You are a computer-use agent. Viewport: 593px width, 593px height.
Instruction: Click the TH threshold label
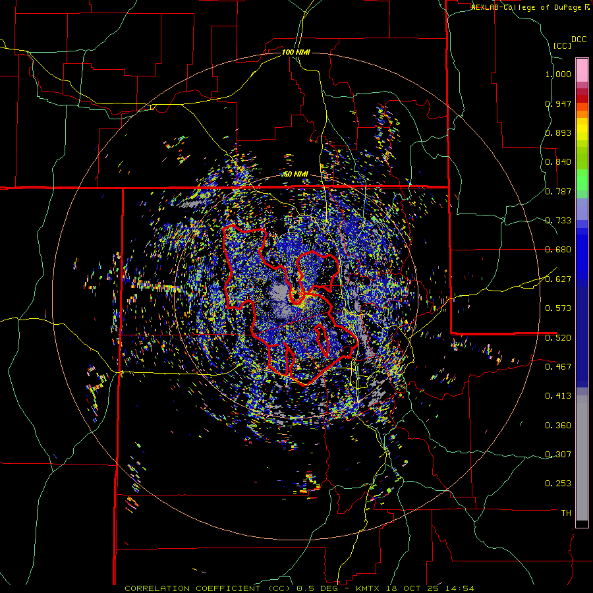pyautogui.click(x=566, y=513)
